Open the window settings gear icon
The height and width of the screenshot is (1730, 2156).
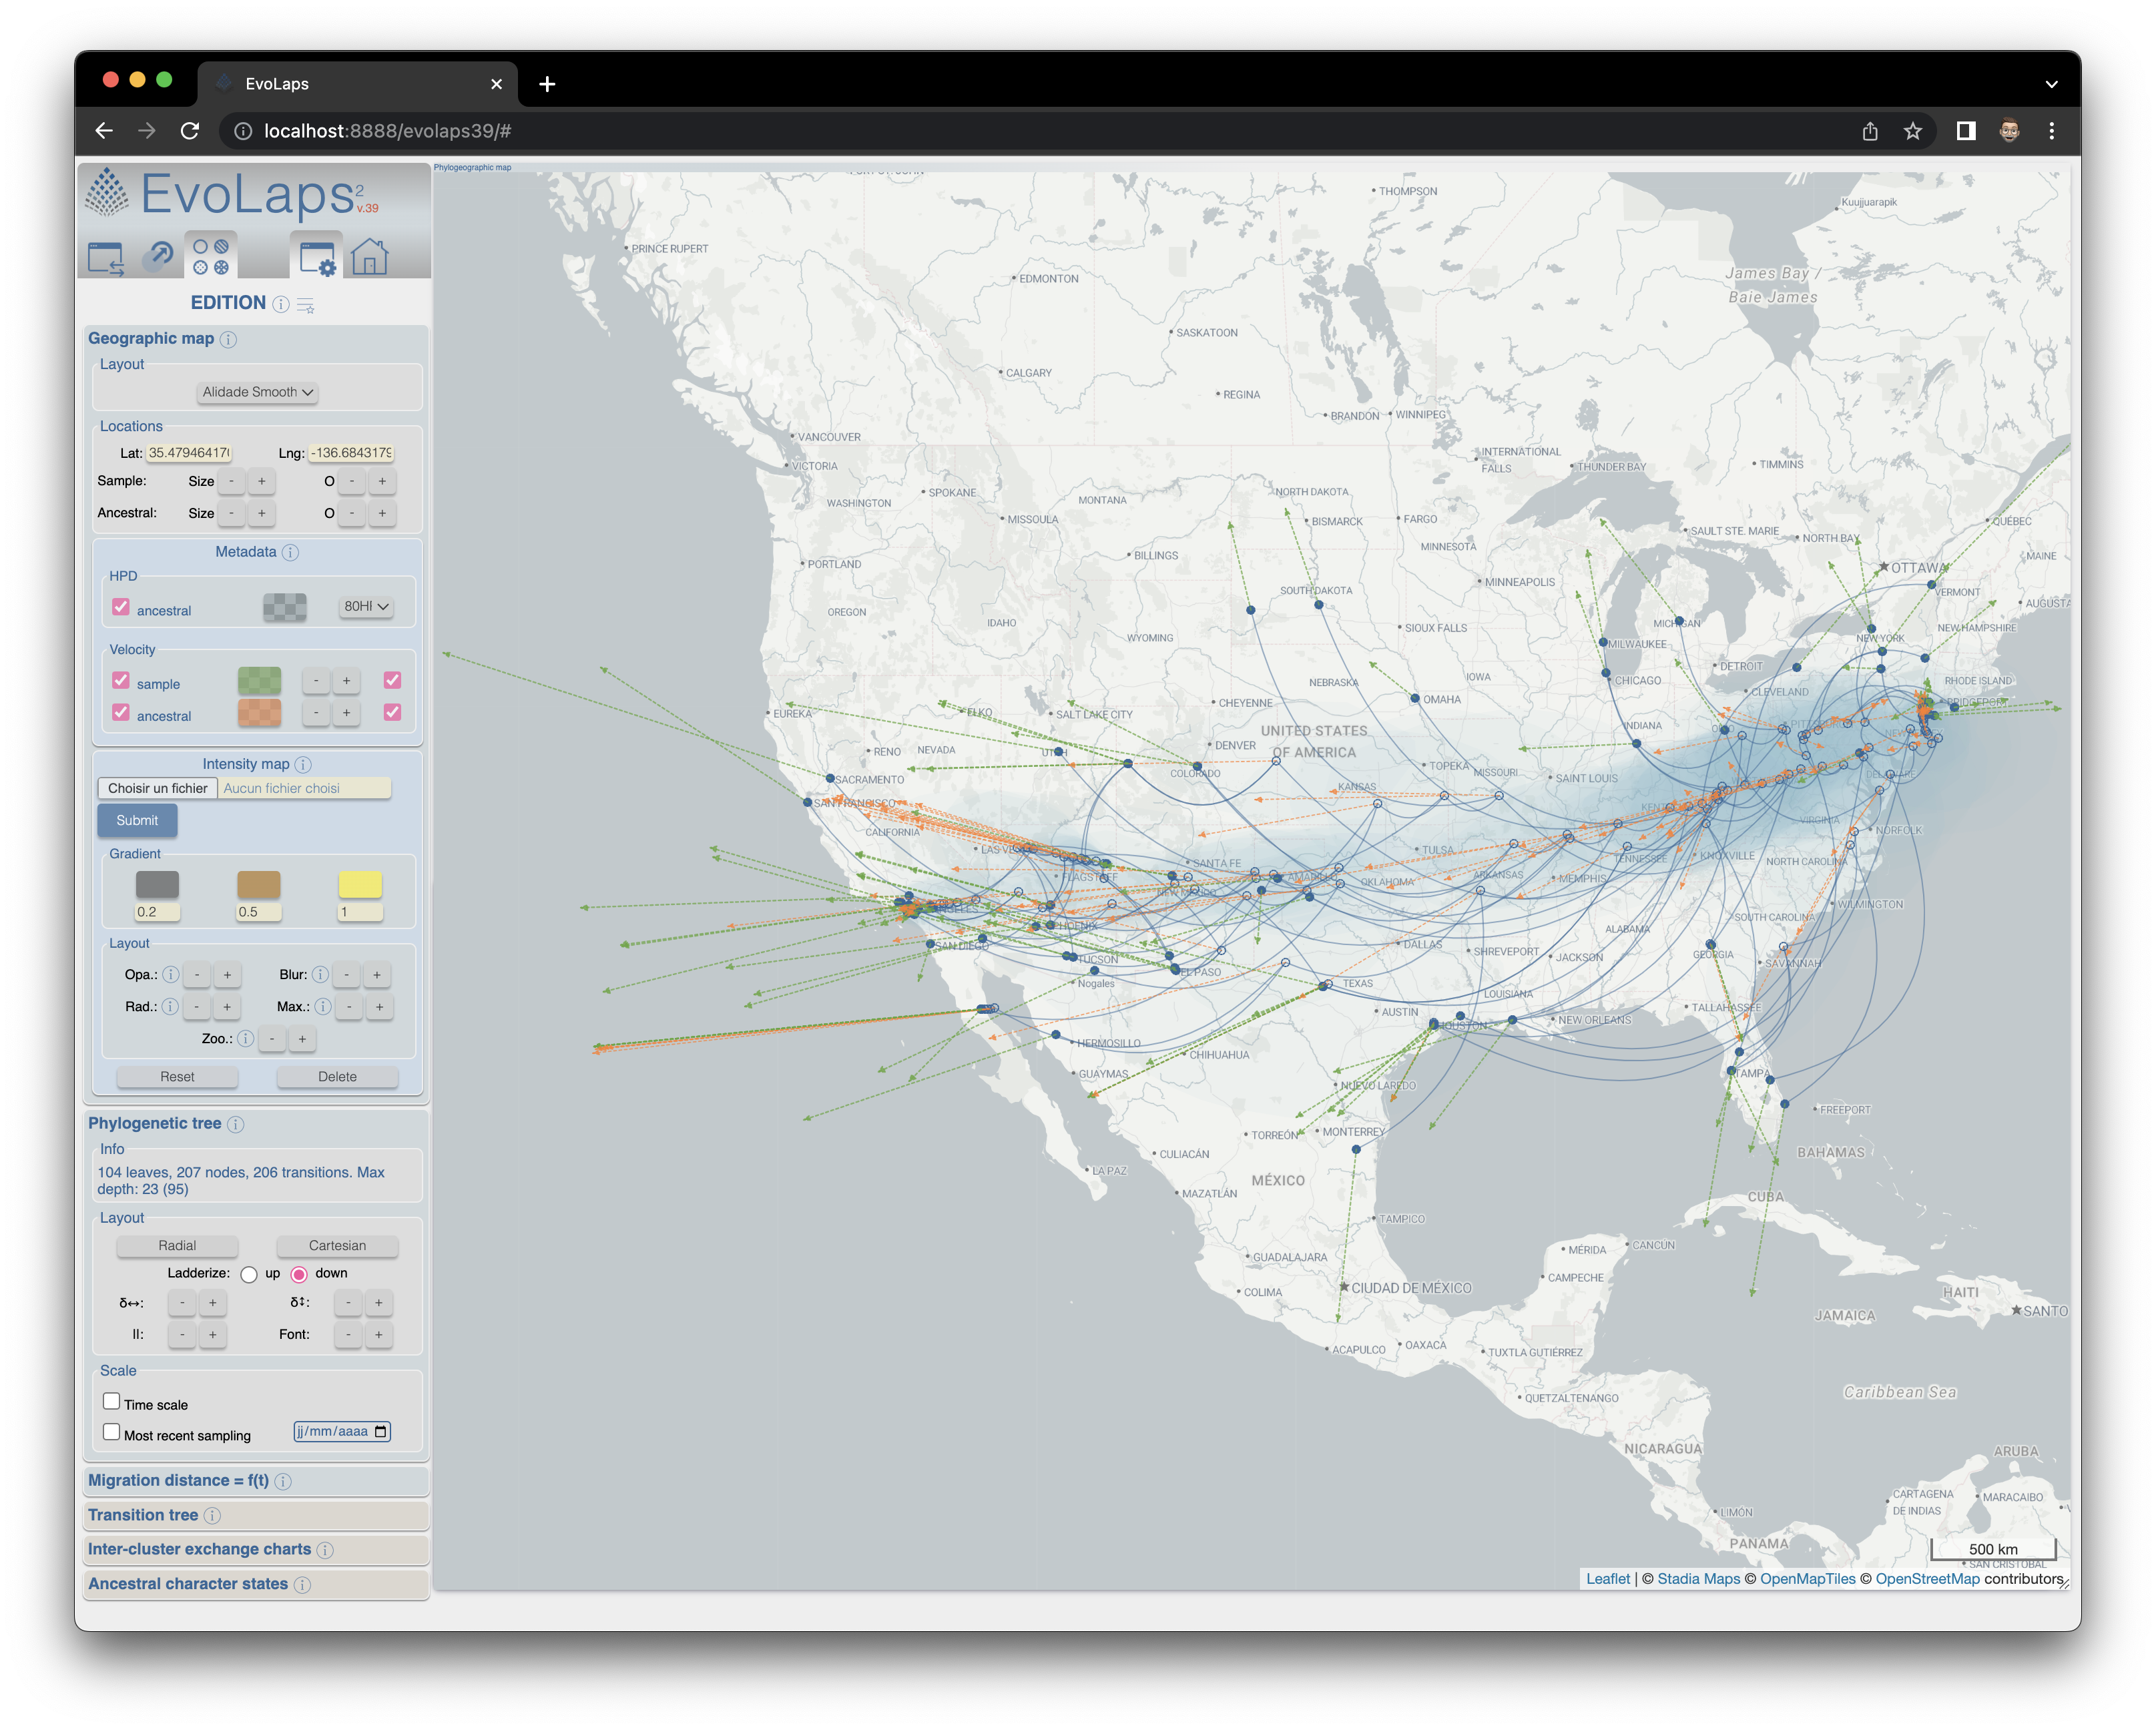[x=317, y=257]
